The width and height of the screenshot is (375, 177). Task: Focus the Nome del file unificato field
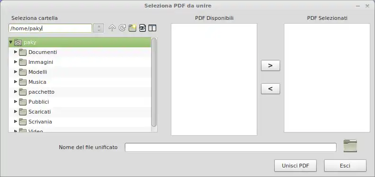tap(231, 147)
